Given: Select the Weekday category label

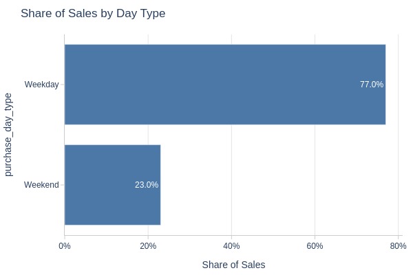Looking at the screenshot, I should click(x=41, y=85).
